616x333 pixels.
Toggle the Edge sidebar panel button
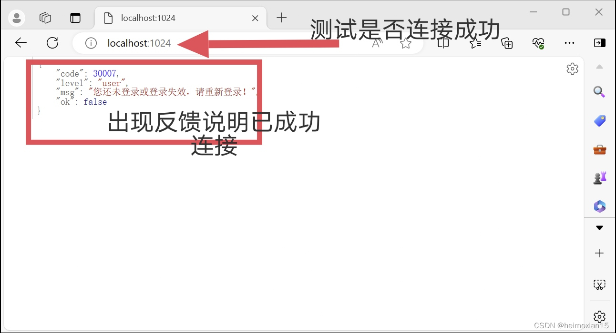pyautogui.click(x=599, y=43)
